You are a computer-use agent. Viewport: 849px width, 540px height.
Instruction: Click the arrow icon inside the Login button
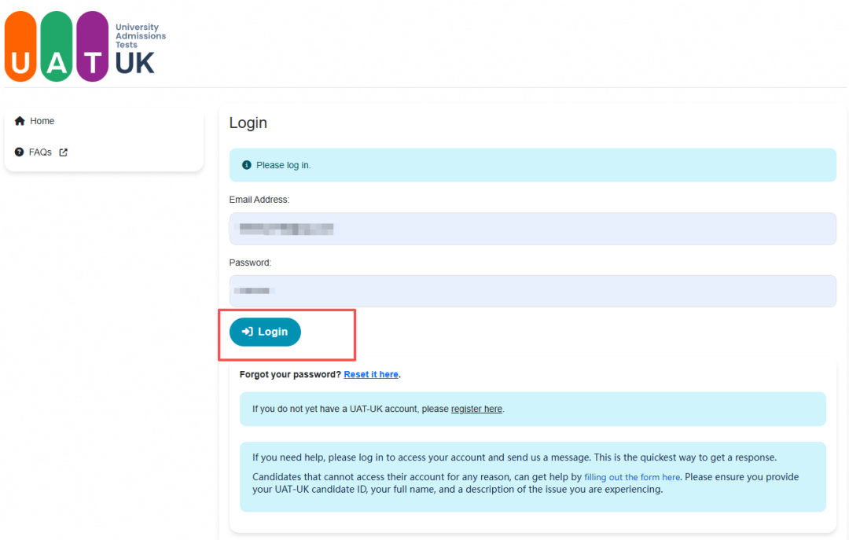[x=248, y=332]
